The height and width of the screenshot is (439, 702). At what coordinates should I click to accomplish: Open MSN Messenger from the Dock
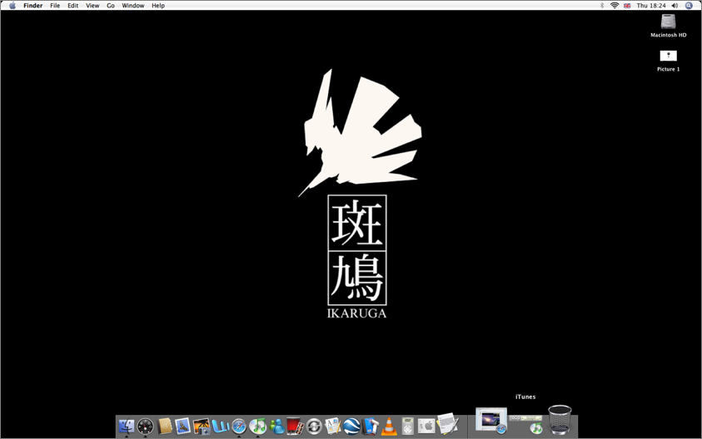(276, 427)
